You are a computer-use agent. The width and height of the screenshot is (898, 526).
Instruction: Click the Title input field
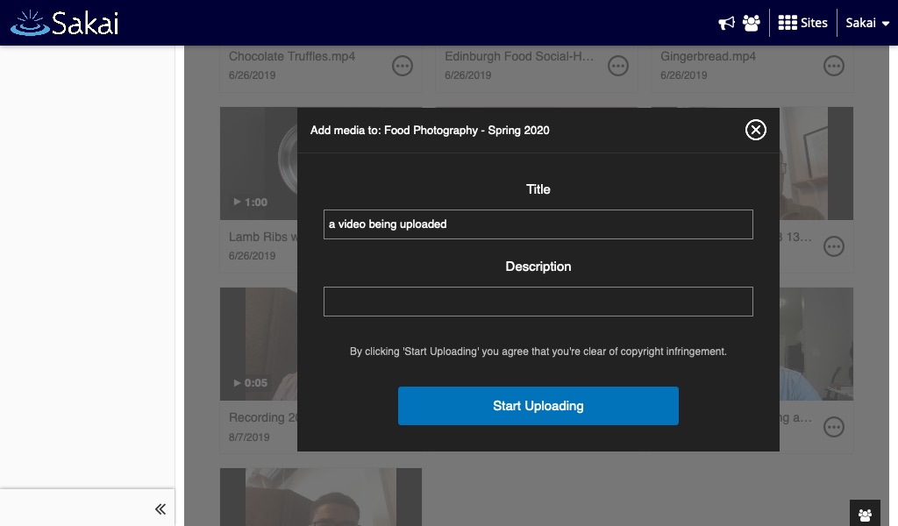coord(538,224)
